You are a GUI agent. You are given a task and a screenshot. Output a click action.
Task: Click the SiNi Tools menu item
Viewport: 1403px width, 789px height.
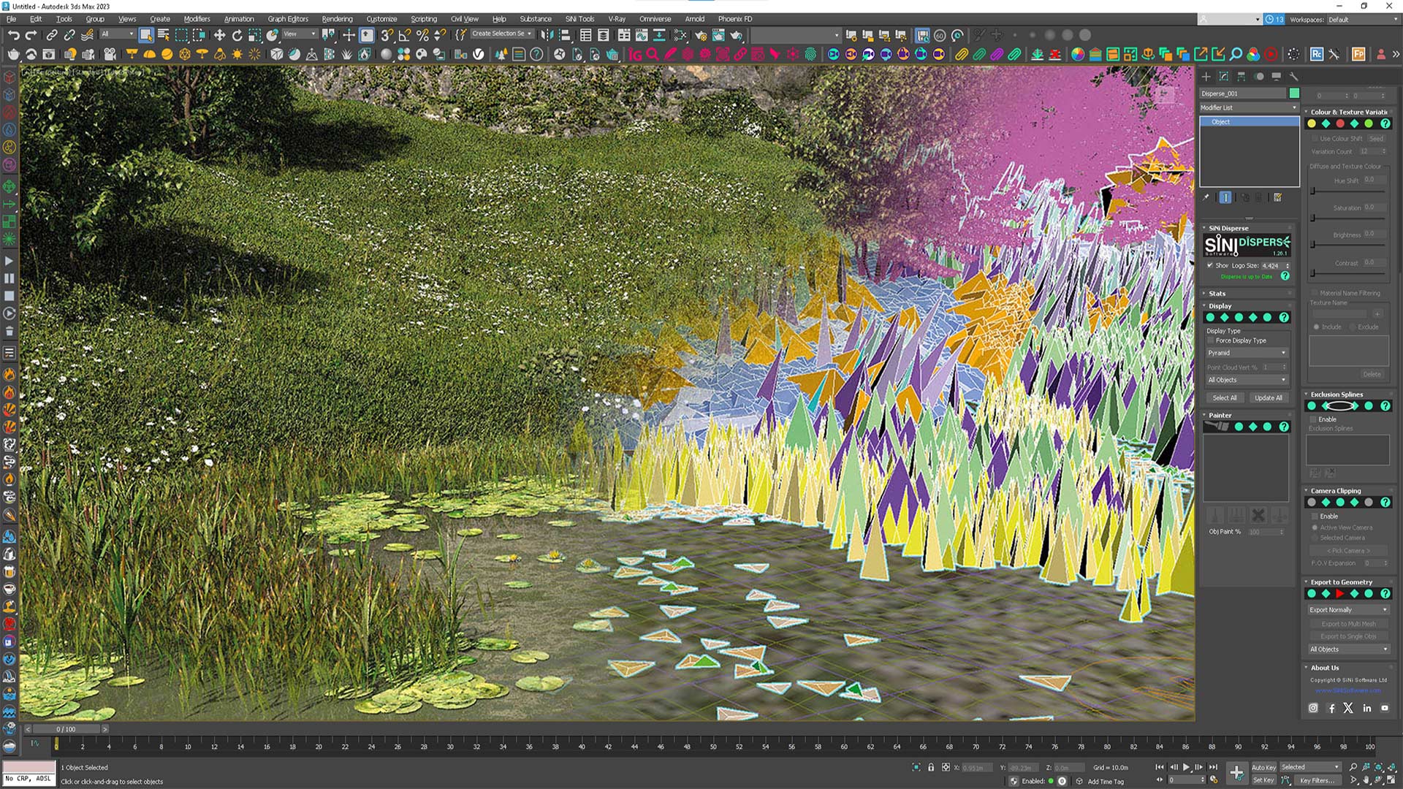[x=579, y=18]
